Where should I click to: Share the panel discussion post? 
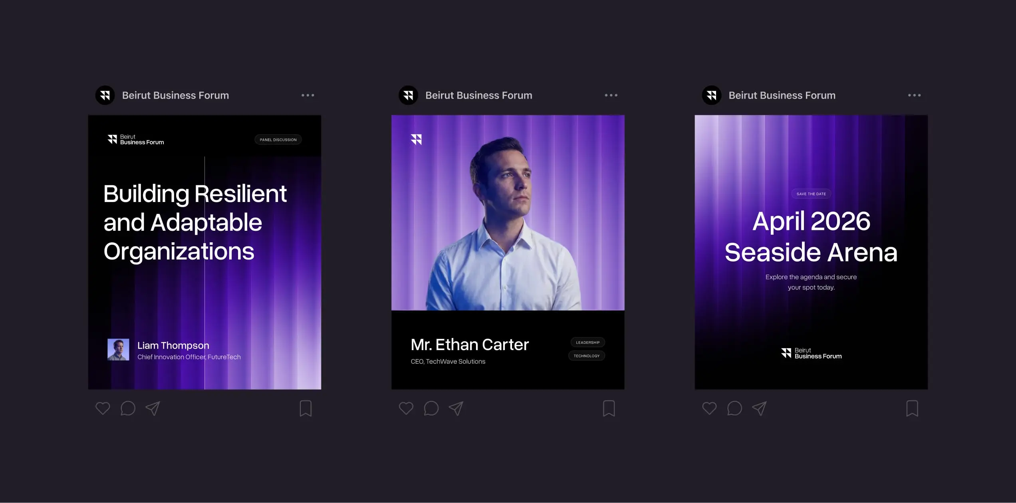[153, 408]
